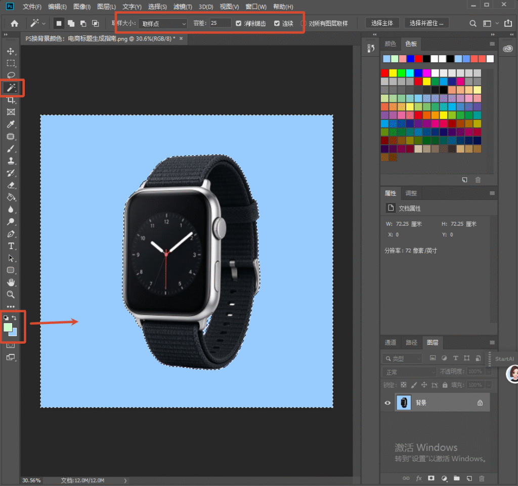Image resolution: width=518 pixels, height=486 pixels.
Task: Toggle lock transparent pixels icon
Action: pyautogui.click(x=404, y=385)
